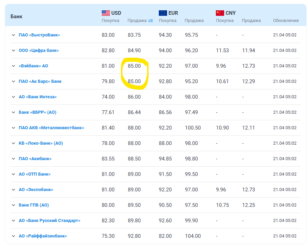This screenshot has width=308, height=245.
Task: Open the АО «Экспобанк» link
Action: pyautogui.click(x=36, y=190)
